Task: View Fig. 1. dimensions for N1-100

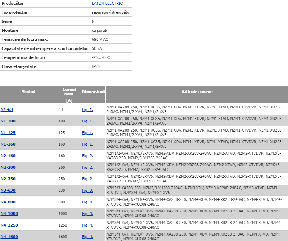Action: pos(88,121)
